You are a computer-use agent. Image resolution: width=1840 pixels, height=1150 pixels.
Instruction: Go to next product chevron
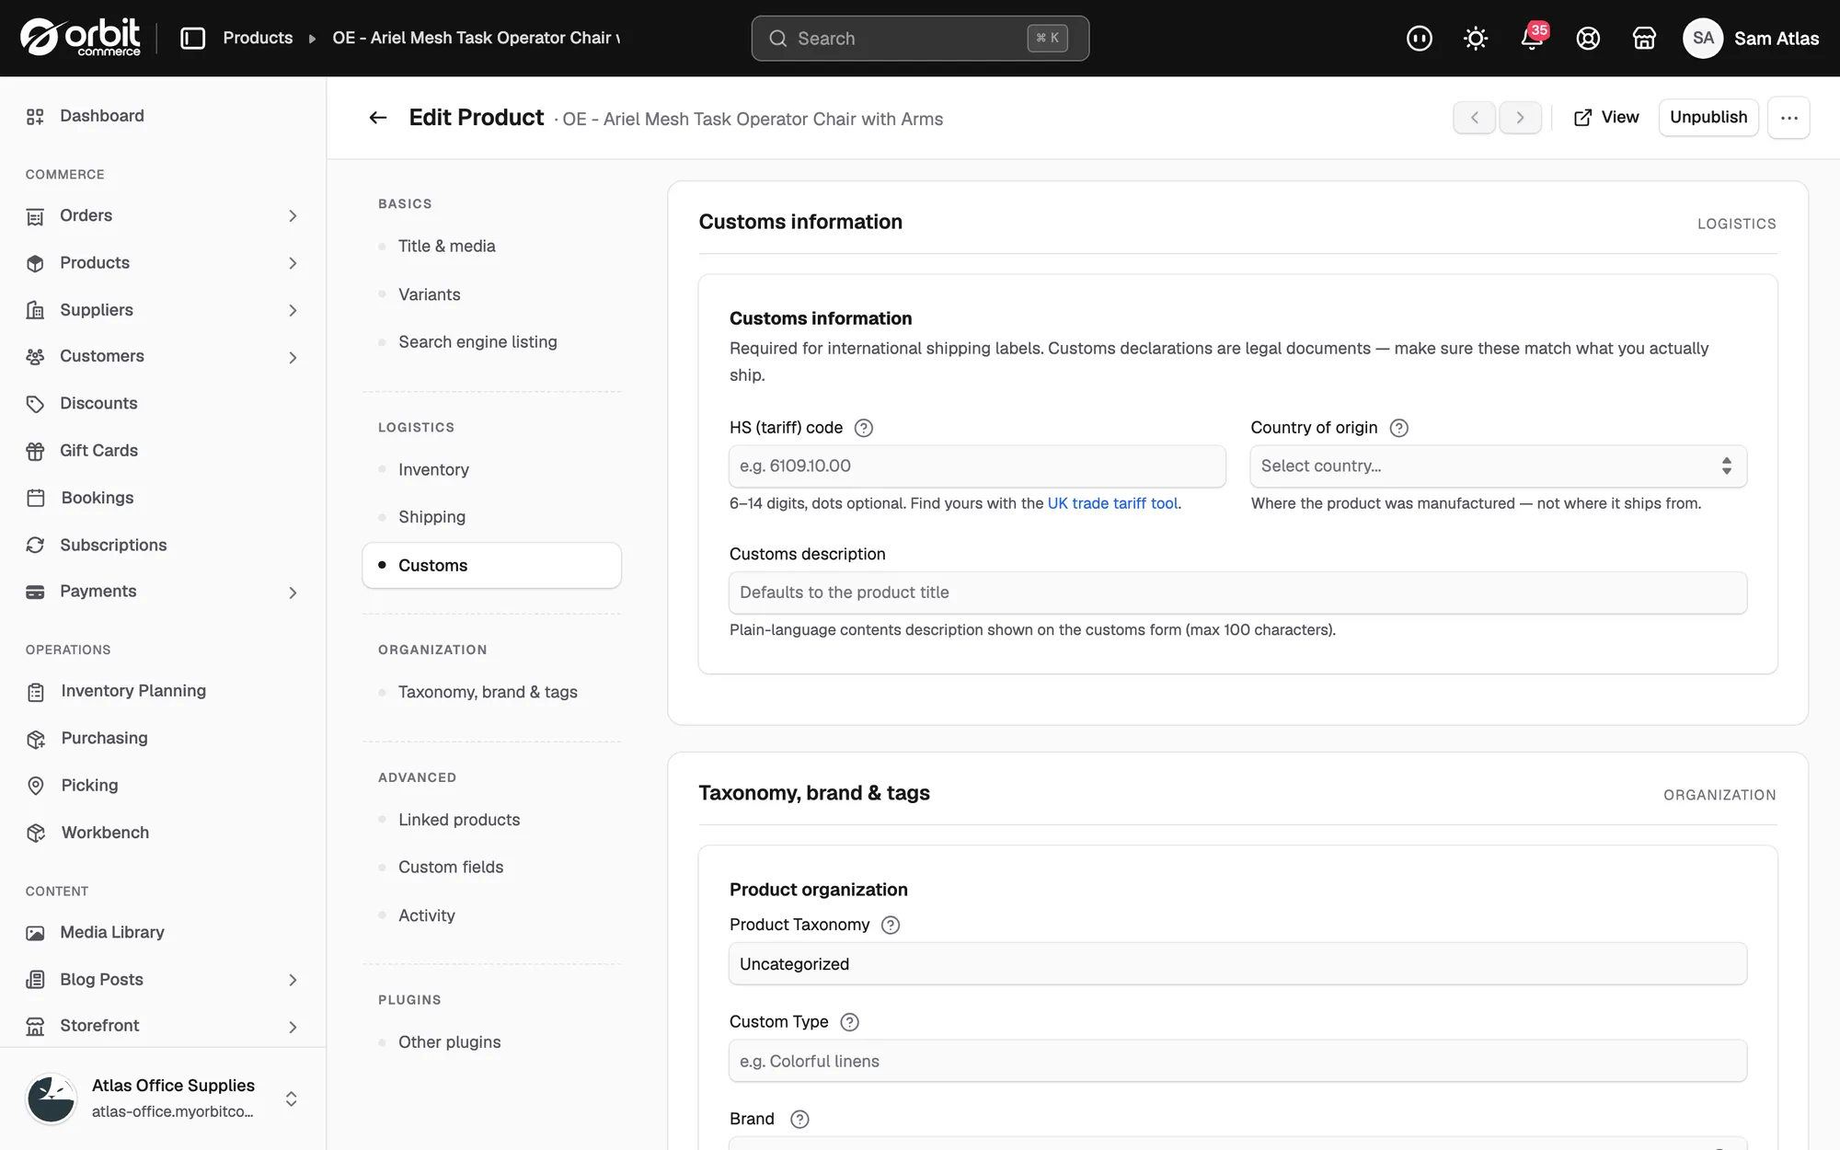pyautogui.click(x=1520, y=117)
